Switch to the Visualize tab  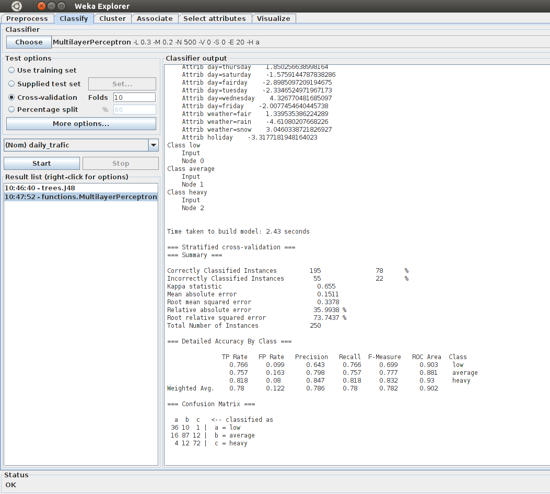pos(274,19)
